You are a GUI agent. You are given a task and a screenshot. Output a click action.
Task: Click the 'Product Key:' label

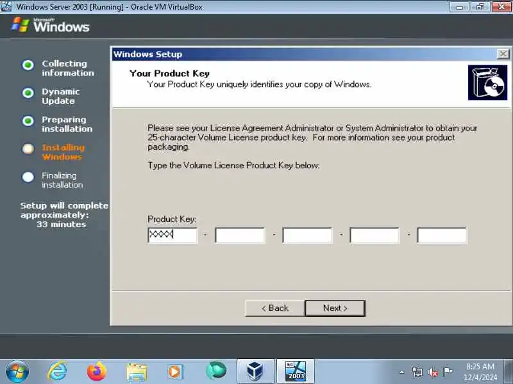pos(172,219)
